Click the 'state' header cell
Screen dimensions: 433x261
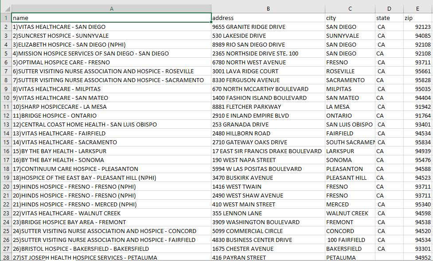point(389,18)
